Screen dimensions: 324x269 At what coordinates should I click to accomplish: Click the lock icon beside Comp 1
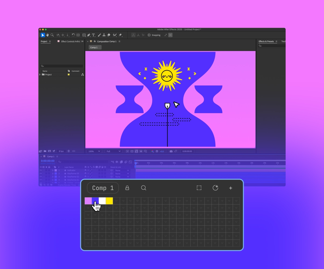(x=127, y=188)
